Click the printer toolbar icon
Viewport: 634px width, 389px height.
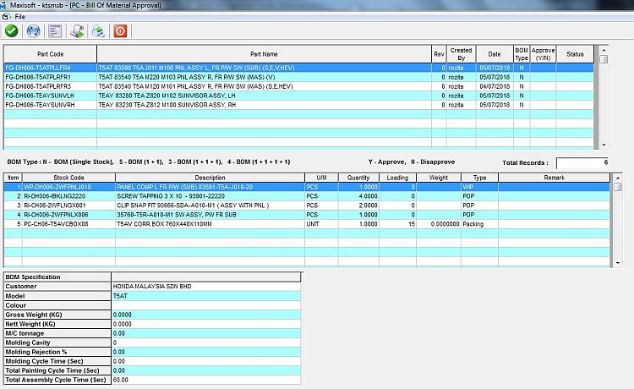[x=98, y=31]
